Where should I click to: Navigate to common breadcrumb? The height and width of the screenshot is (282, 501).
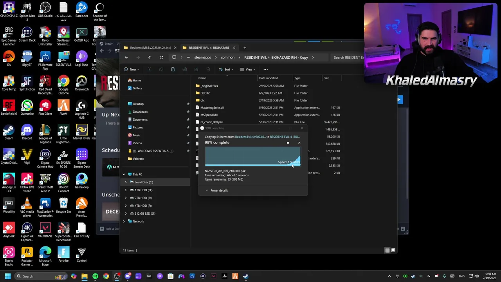click(227, 58)
